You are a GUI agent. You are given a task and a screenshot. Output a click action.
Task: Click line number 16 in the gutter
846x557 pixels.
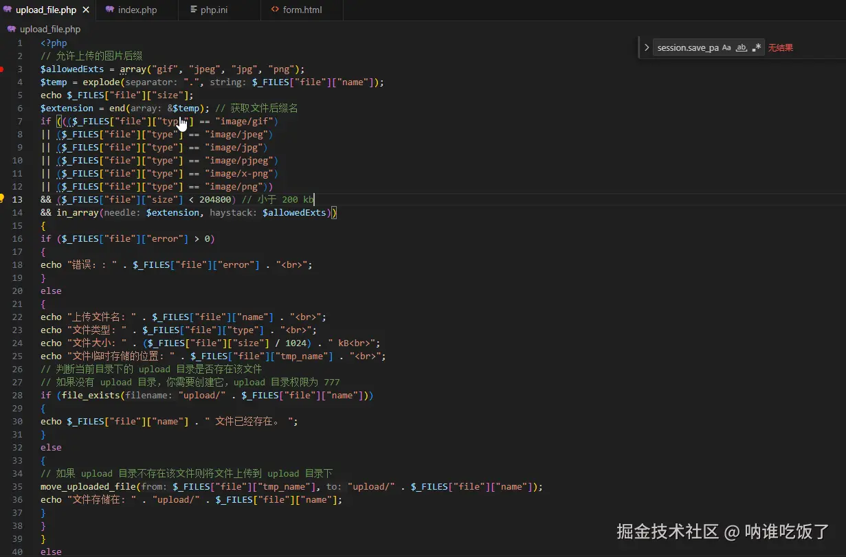coord(18,238)
